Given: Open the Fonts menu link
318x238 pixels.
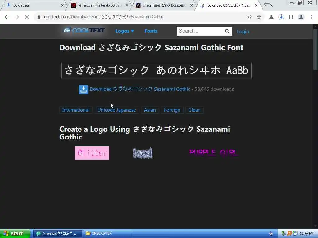Looking at the screenshot, I should pyautogui.click(x=151, y=31).
